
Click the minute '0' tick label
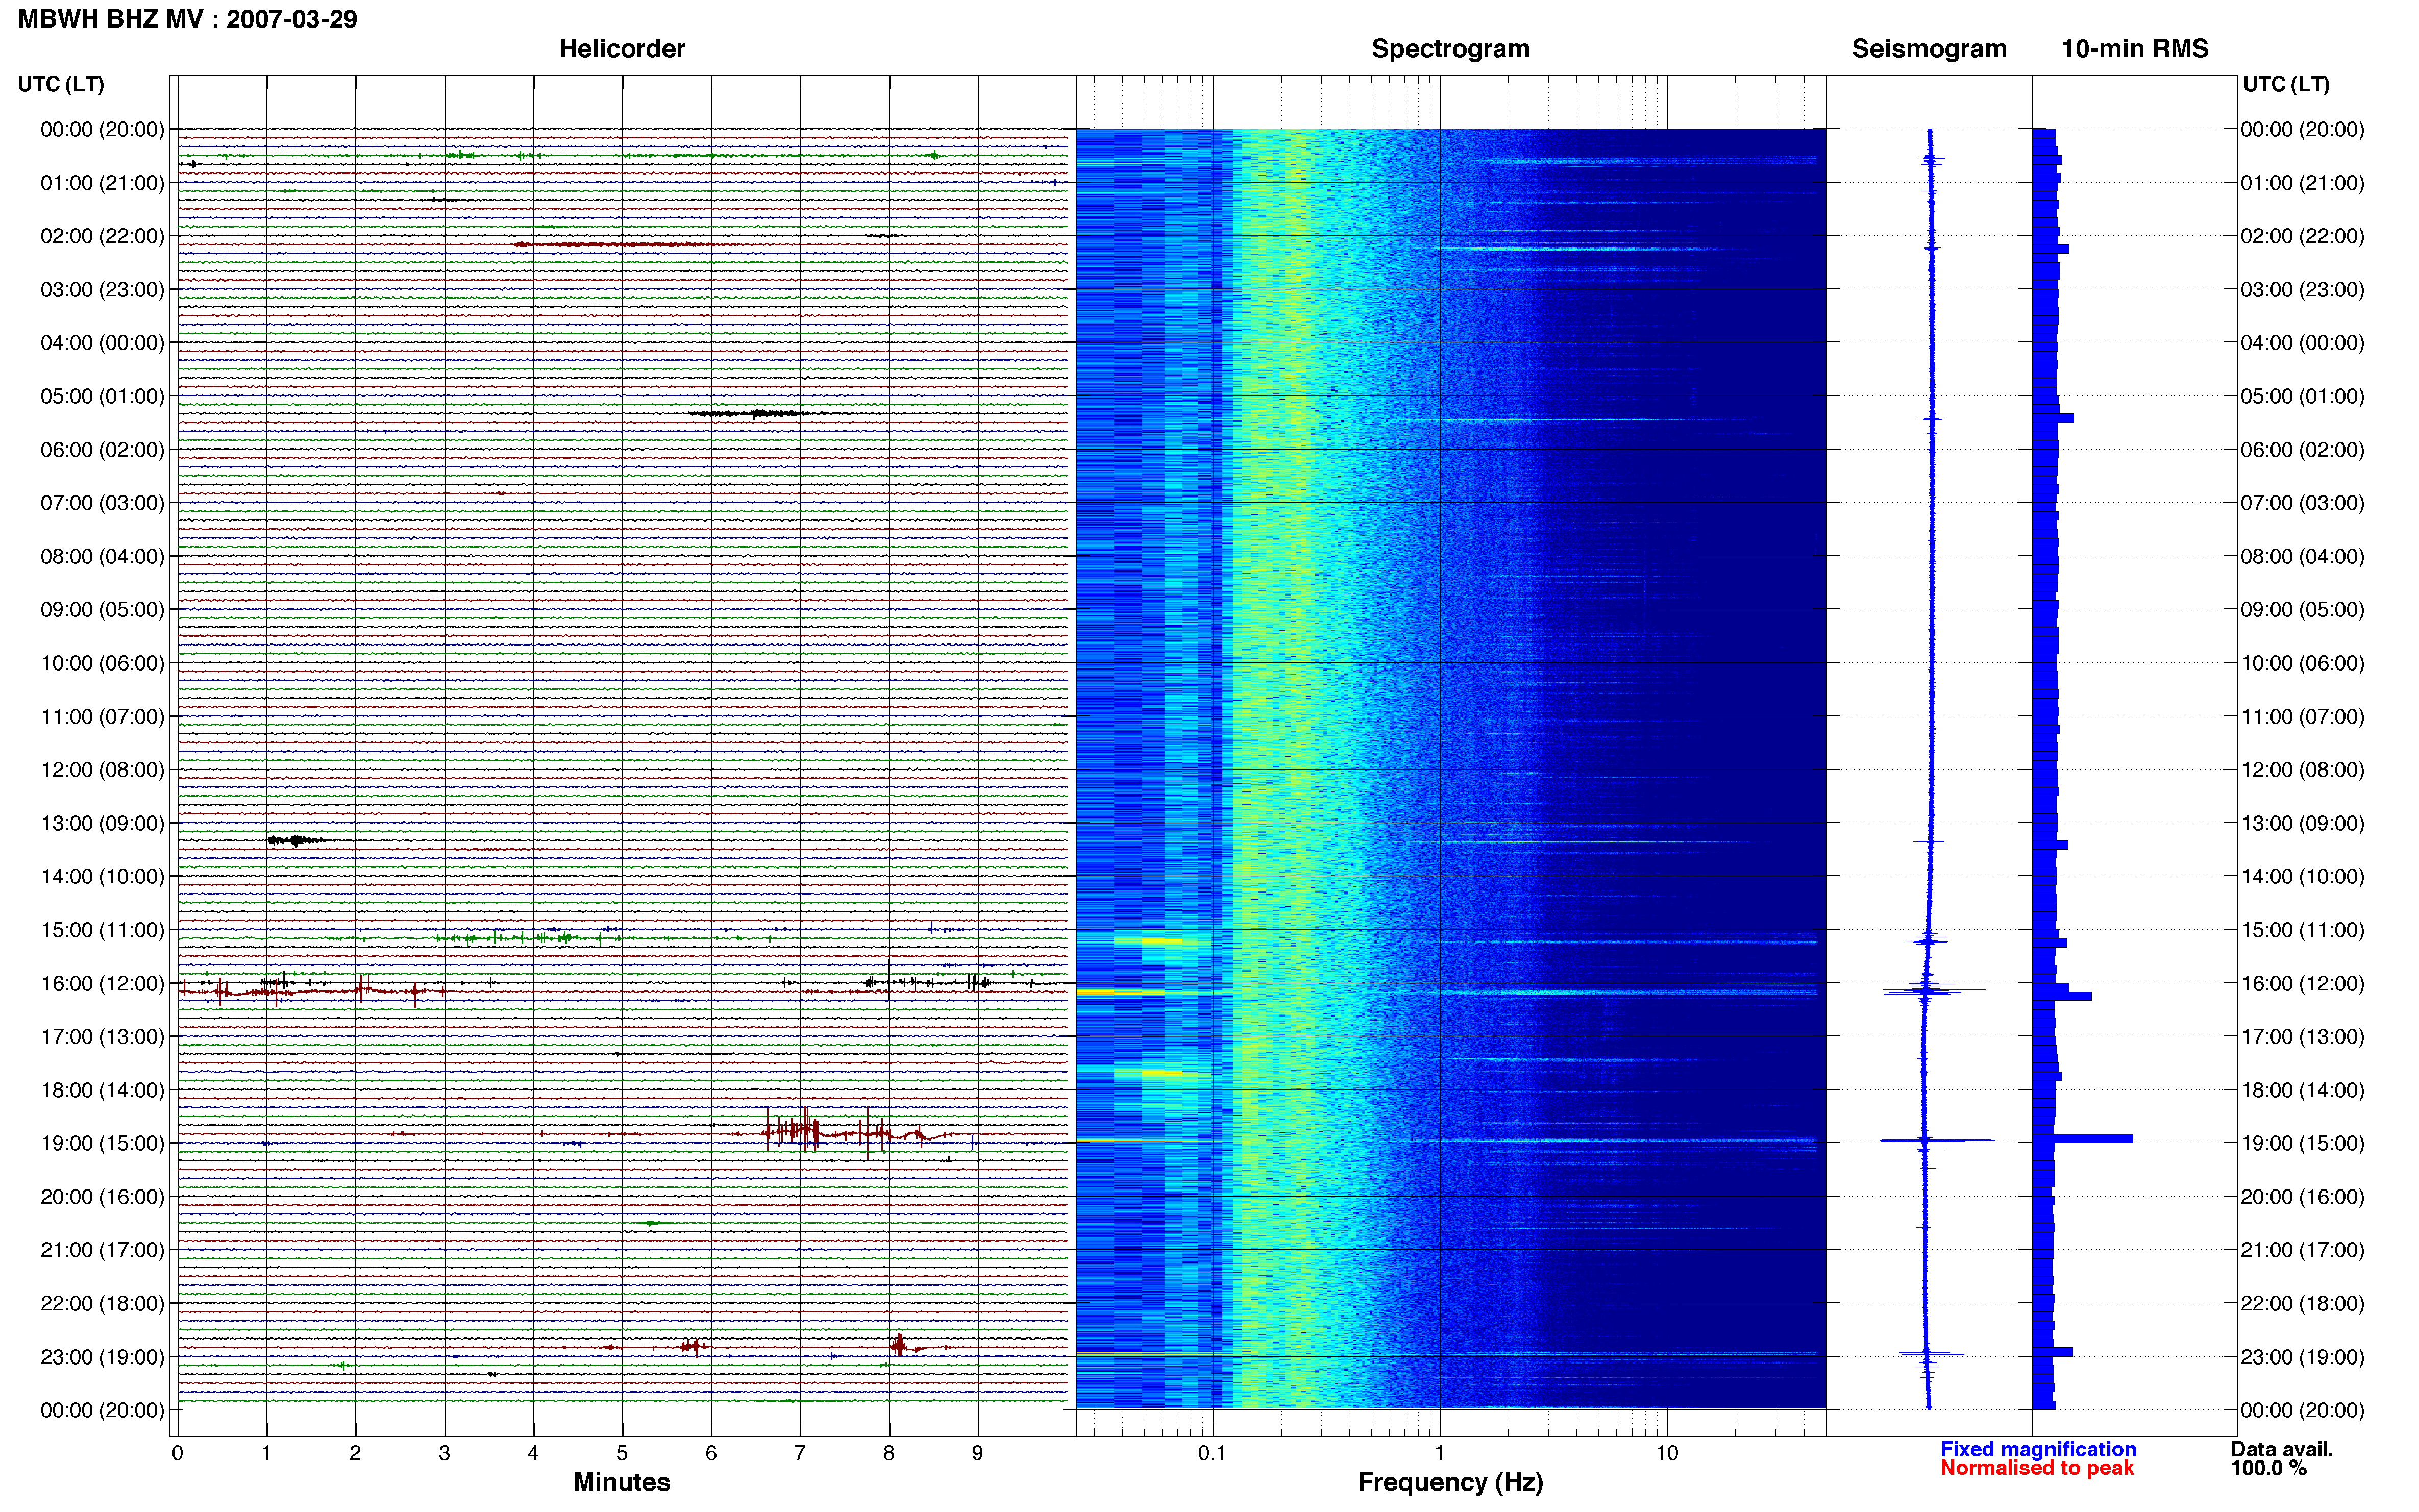tap(177, 1453)
